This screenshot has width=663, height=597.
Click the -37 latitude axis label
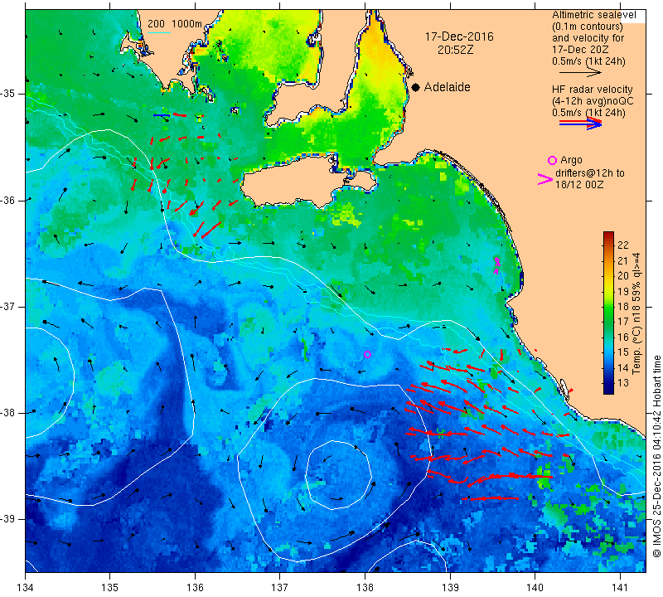click(7, 306)
